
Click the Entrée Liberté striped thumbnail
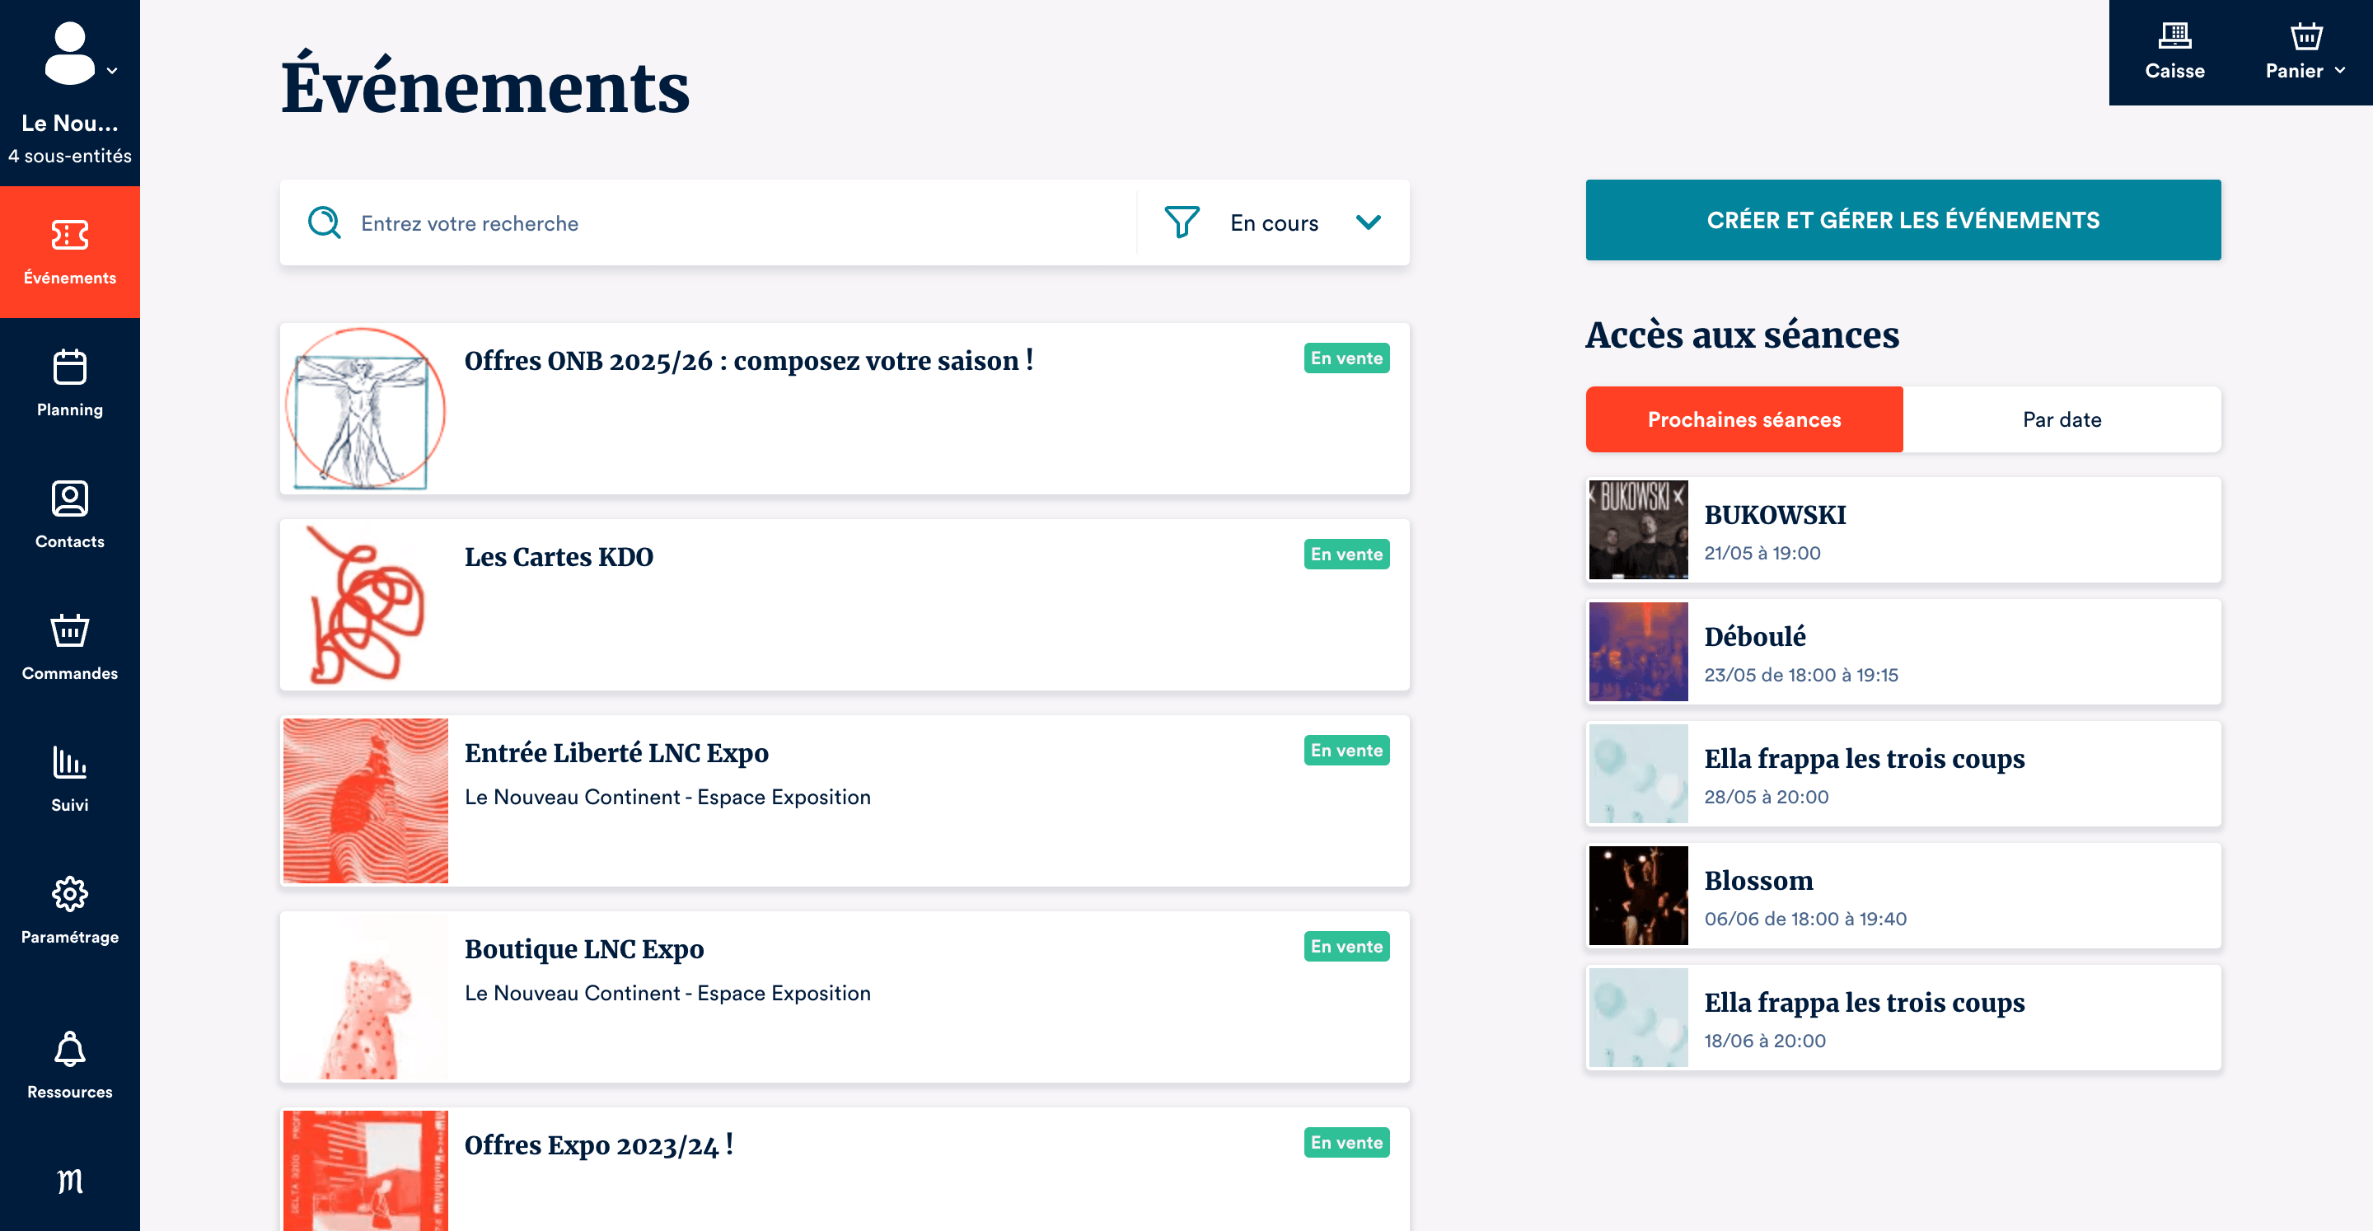point(366,802)
